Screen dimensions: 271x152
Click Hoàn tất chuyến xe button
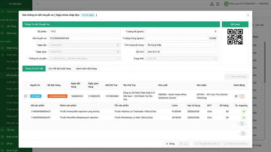coord(236,144)
